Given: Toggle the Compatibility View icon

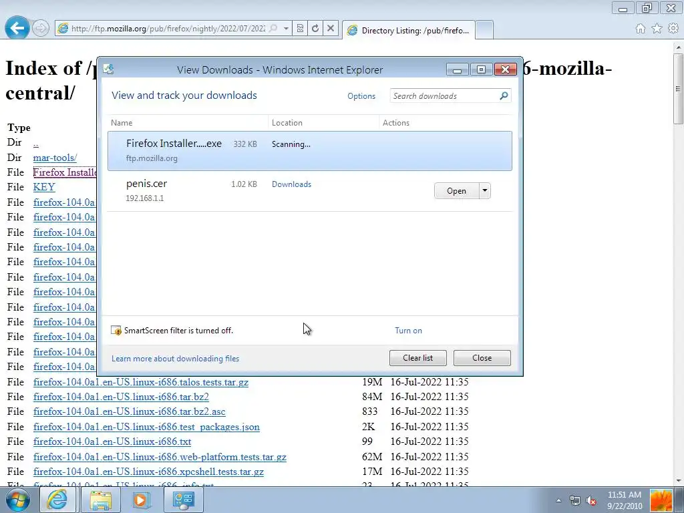Looking at the screenshot, I should pyautogui.click(x=300, y=28).
